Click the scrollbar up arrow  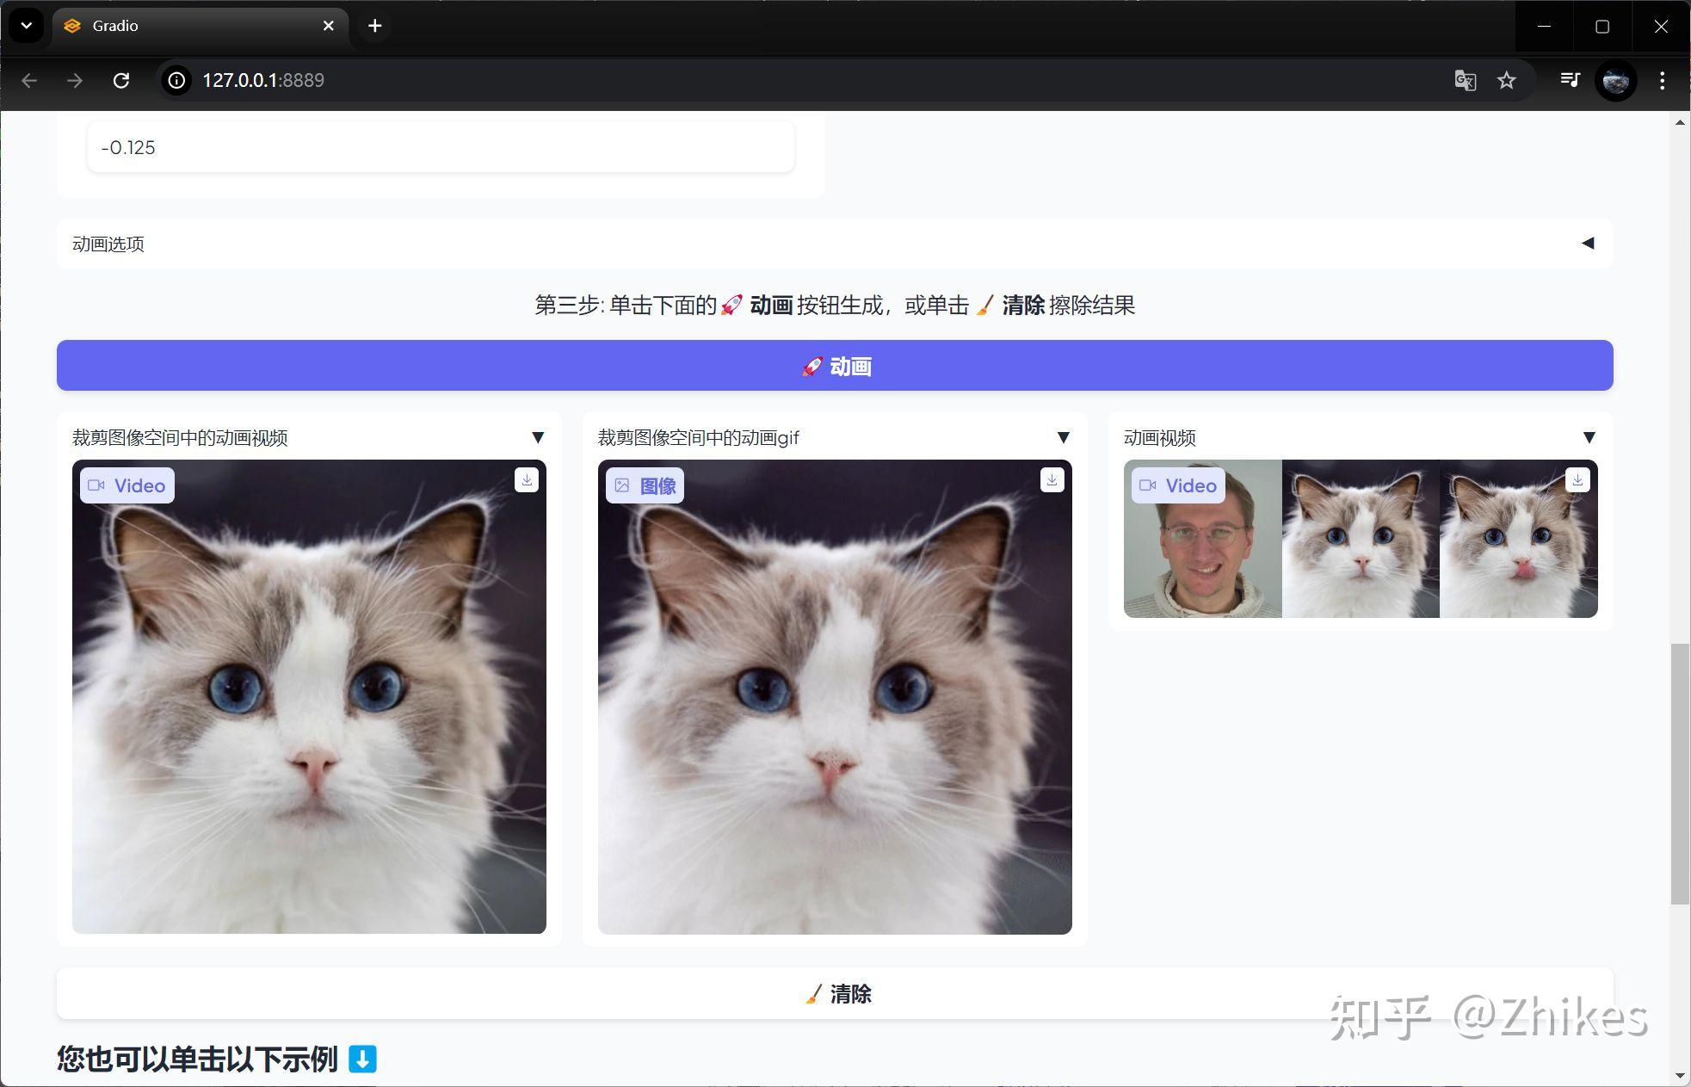pyautogui.click(x=1680, y=122)
